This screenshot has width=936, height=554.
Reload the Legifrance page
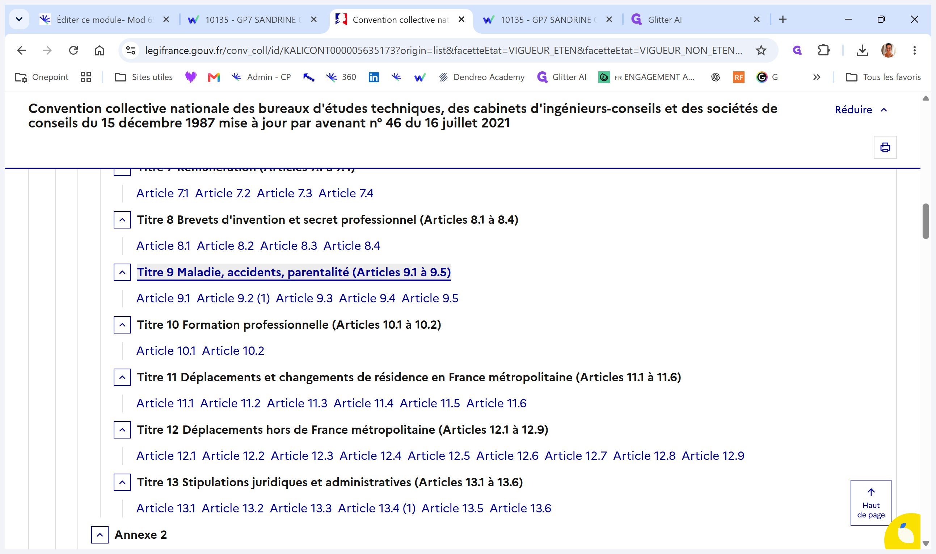click(73, 50)
